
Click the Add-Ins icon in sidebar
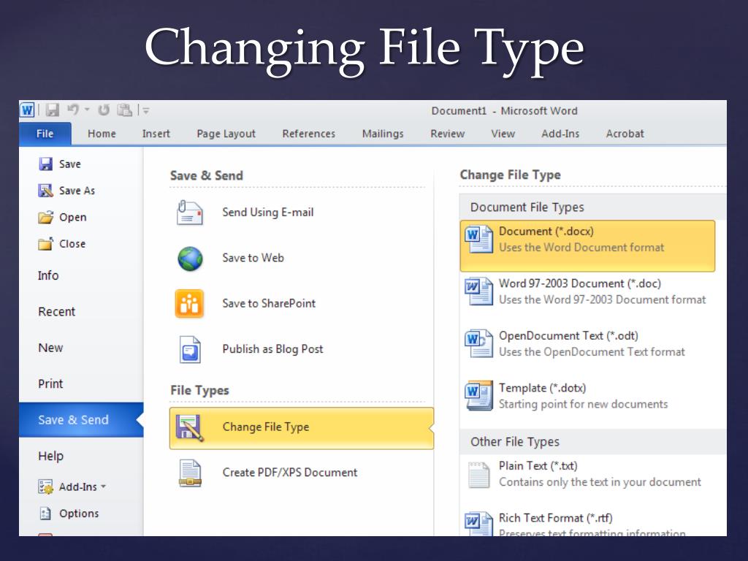pyautogui.click(x=46, y=487)
